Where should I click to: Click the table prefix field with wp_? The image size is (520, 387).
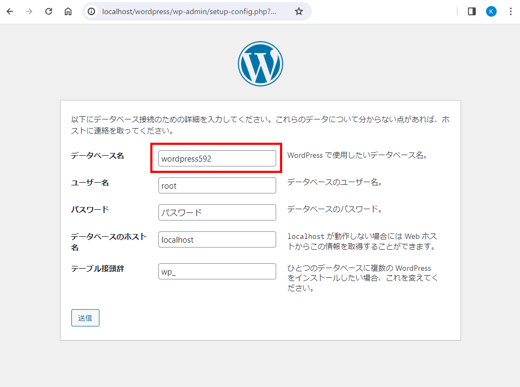pos(217,271)
